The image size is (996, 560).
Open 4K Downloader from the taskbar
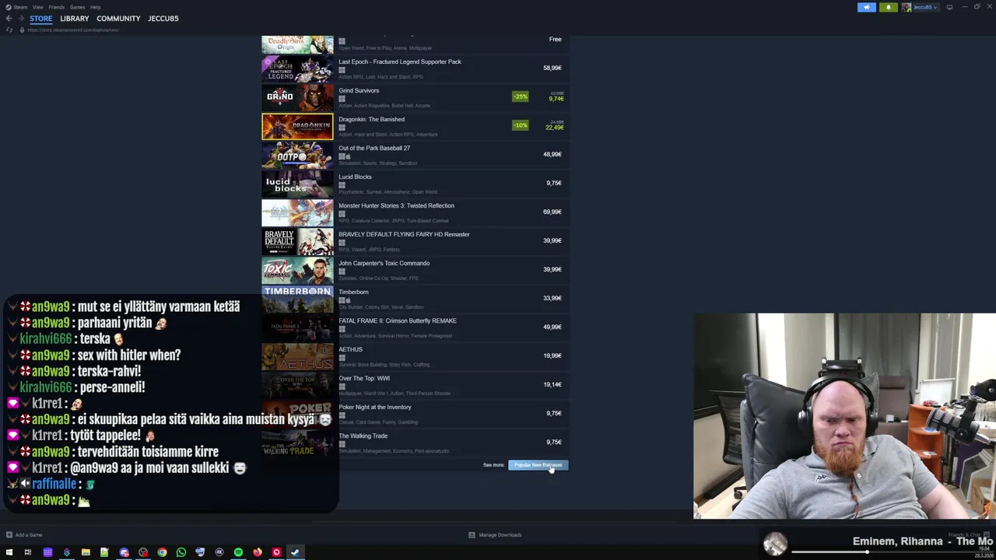(x=219, y=552)
